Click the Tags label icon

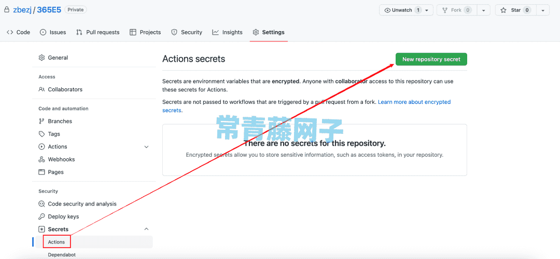[41, 134]
